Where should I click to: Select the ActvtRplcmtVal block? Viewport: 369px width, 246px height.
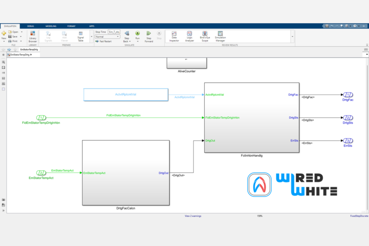click(126, 94)
